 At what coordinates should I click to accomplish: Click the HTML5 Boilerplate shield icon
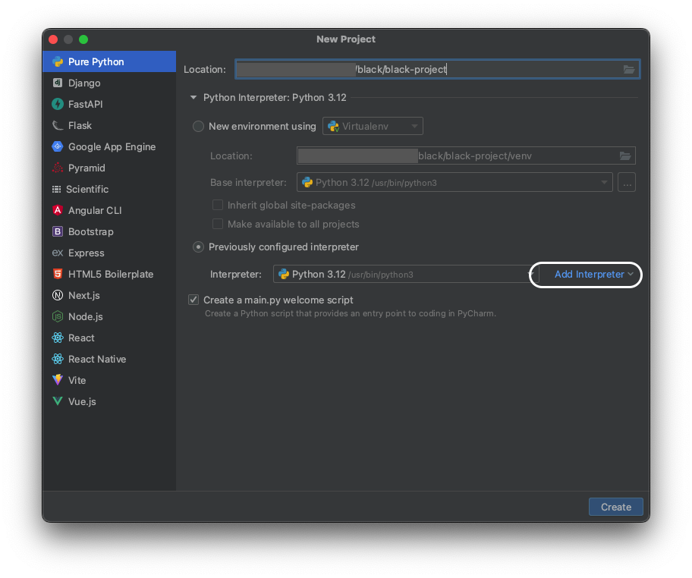[x=58, y=274]
